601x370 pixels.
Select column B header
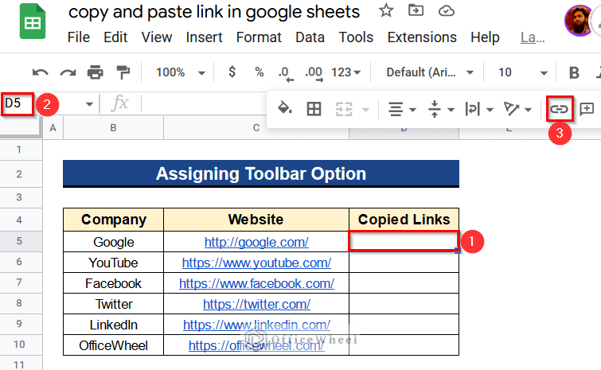[x=114, y=128]
